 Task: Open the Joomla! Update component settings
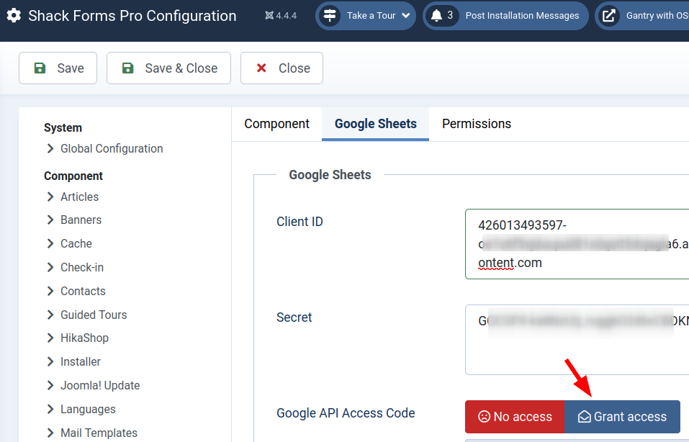pos(100,385)
